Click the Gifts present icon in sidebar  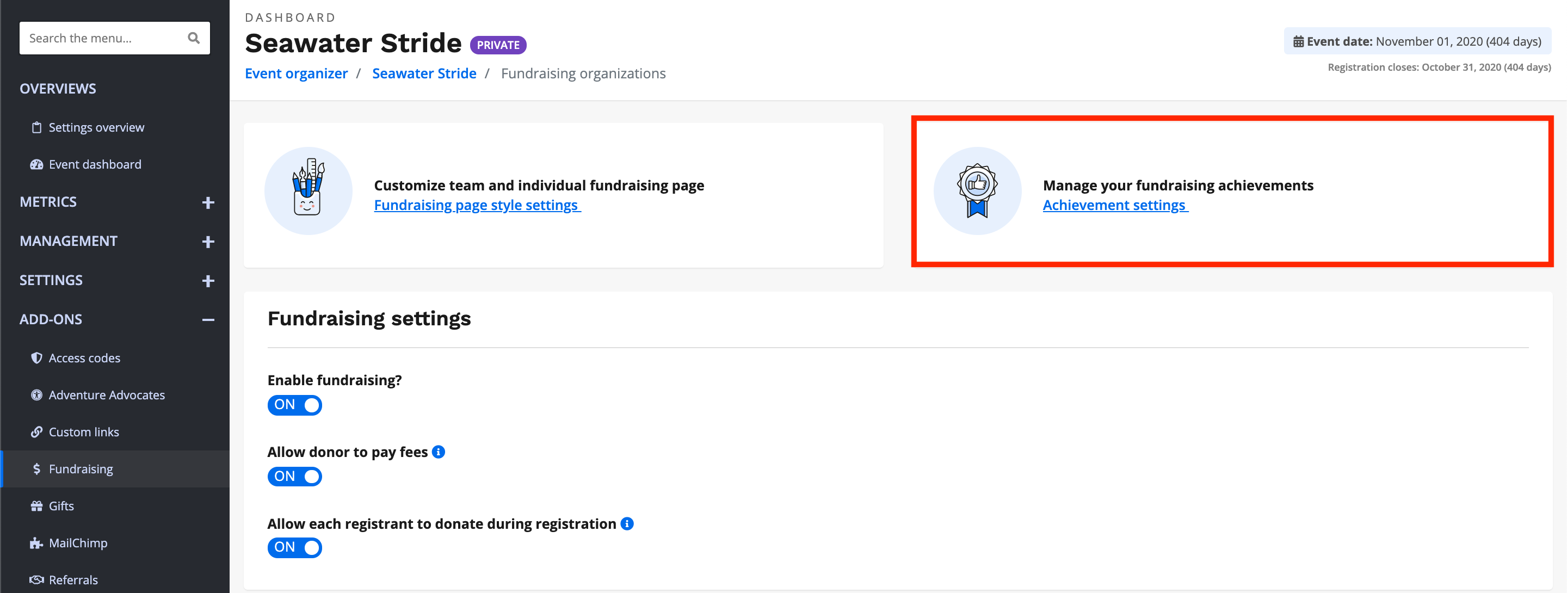point(36,506)
